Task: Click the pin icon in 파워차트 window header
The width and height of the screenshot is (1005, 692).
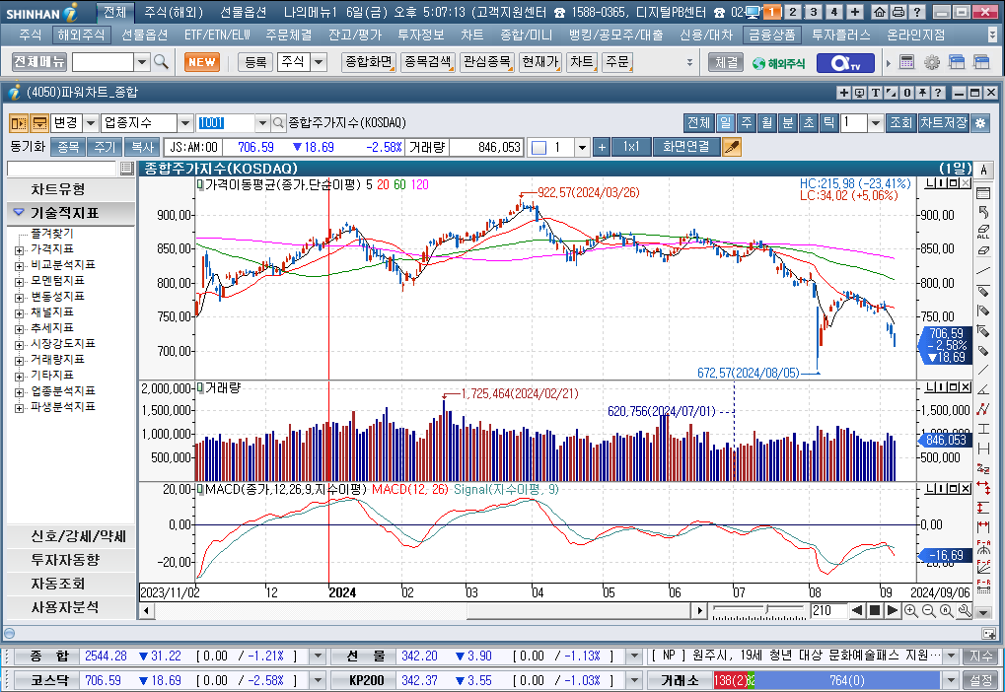Action: pyautogui.click(x=923, y=93)
